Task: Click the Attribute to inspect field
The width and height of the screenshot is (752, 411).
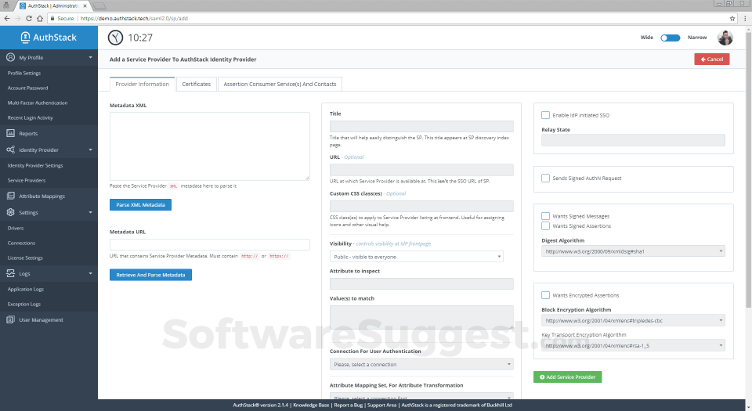Action: [421, 283]
